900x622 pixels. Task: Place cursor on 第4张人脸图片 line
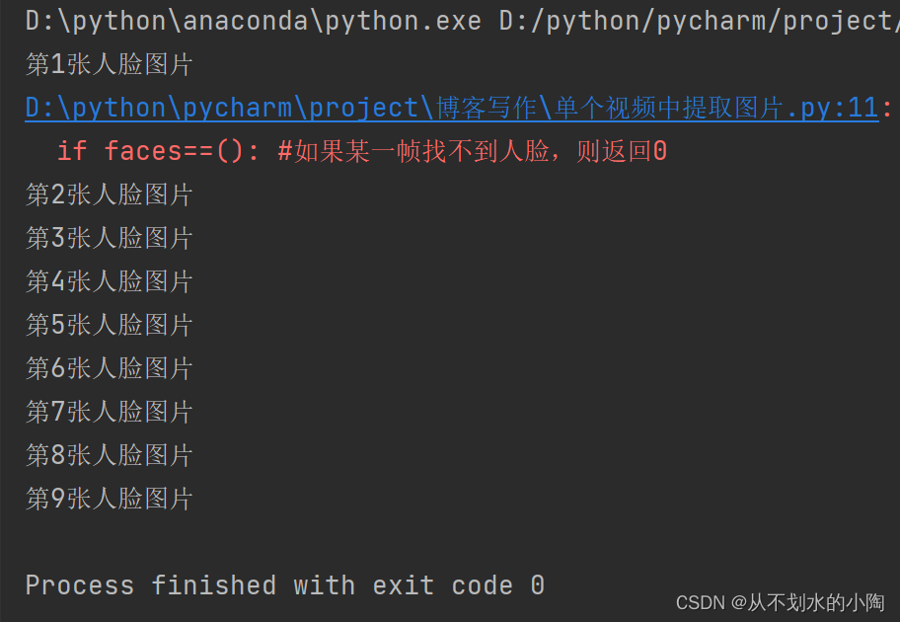(x=109, y=281)
